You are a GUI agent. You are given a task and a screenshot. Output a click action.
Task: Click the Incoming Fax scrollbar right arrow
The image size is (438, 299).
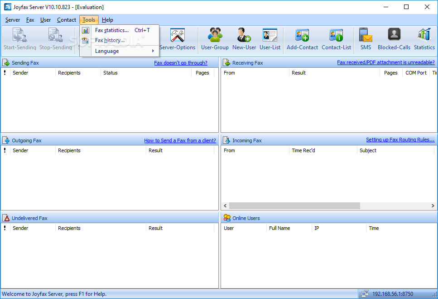(433, 206)
